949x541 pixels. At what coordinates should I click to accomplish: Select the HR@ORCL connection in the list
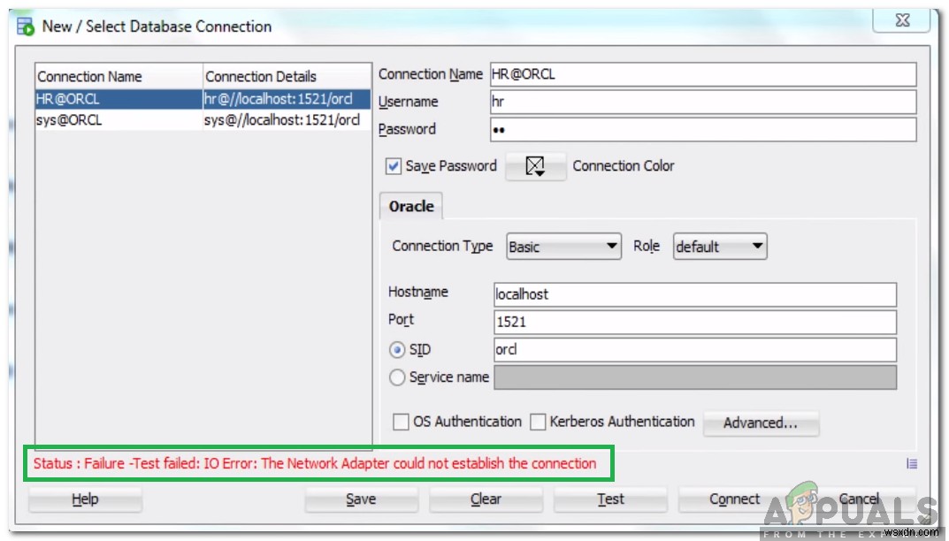(x=115, y=99)
